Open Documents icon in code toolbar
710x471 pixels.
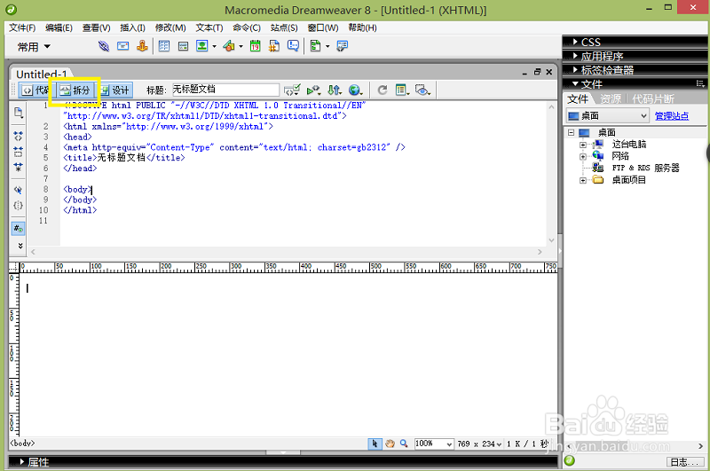tap(18, 113)
